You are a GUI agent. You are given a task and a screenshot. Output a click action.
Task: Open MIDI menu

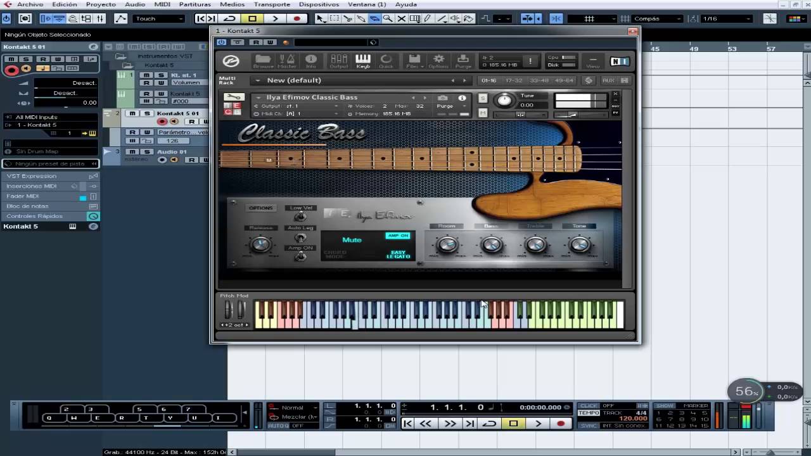pos(162,4)
